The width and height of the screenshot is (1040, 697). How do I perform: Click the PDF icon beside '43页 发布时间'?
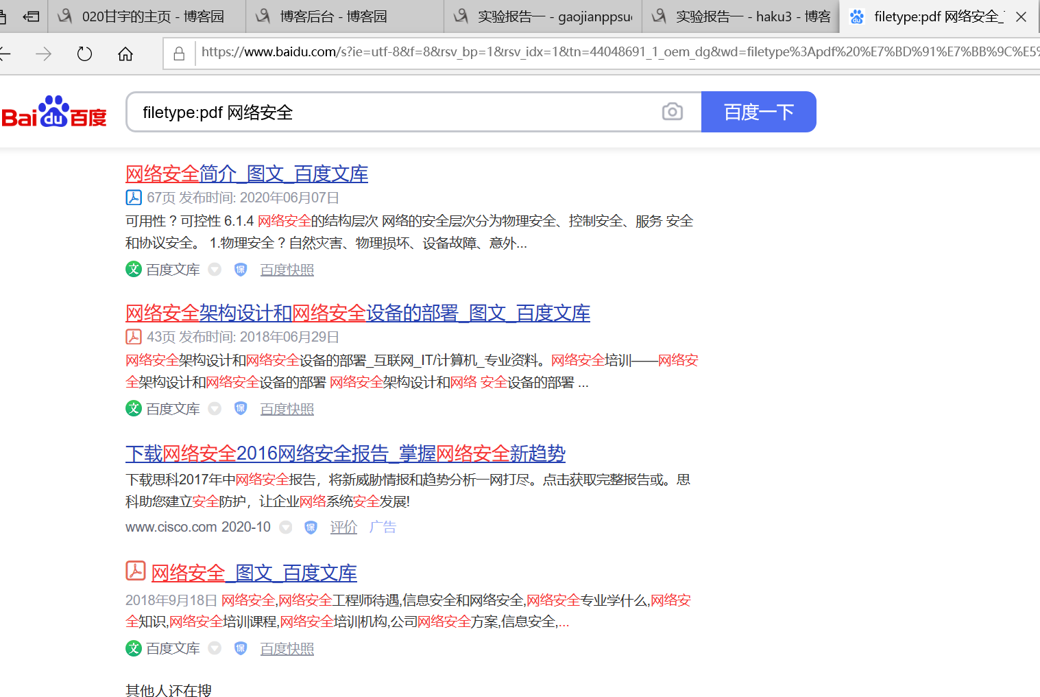(x=134, y=337)
